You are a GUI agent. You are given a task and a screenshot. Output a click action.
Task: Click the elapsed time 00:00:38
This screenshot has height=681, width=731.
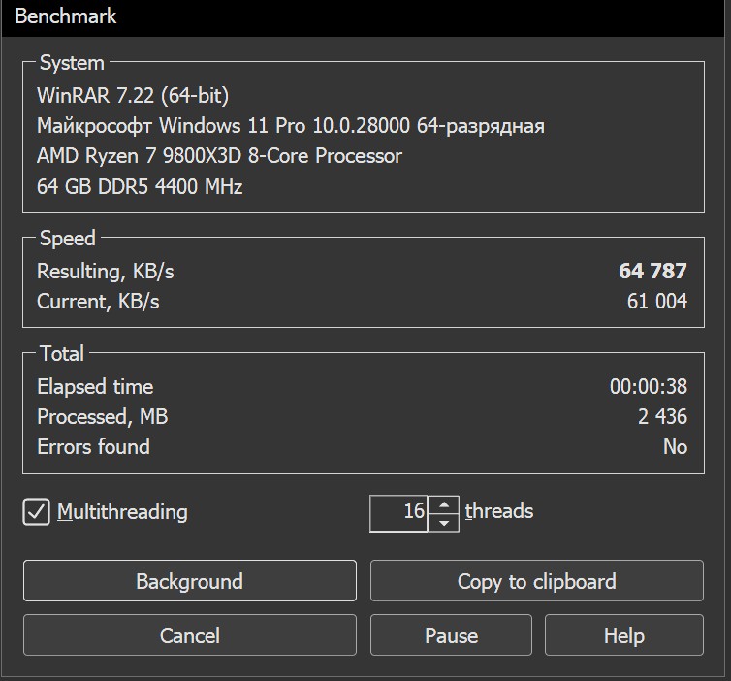point(649,386)
